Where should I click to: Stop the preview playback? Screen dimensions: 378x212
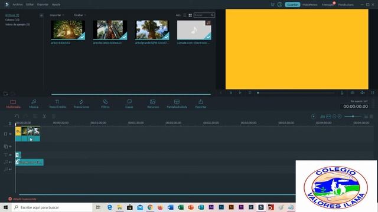250,93
